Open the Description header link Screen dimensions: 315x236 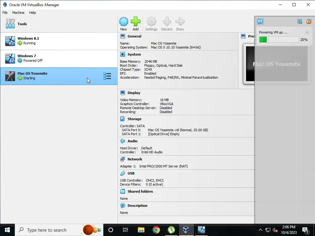coord(138,206)
